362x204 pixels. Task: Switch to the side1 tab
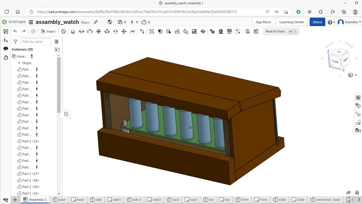coord(114,200)
